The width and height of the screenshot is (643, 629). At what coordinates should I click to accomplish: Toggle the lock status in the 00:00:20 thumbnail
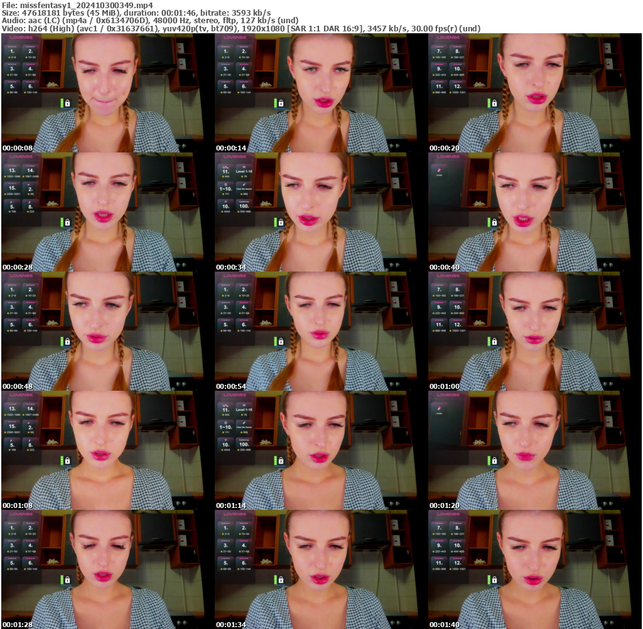[x=495, y=103]
